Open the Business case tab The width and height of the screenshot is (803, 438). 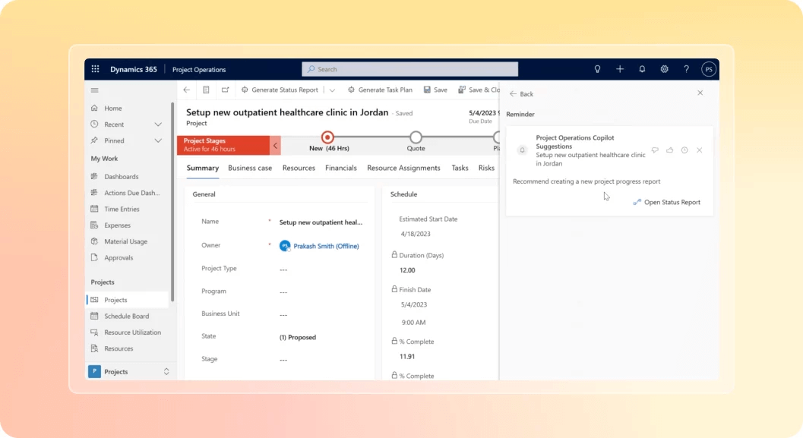pyautogui.click(x=250, y=168)
